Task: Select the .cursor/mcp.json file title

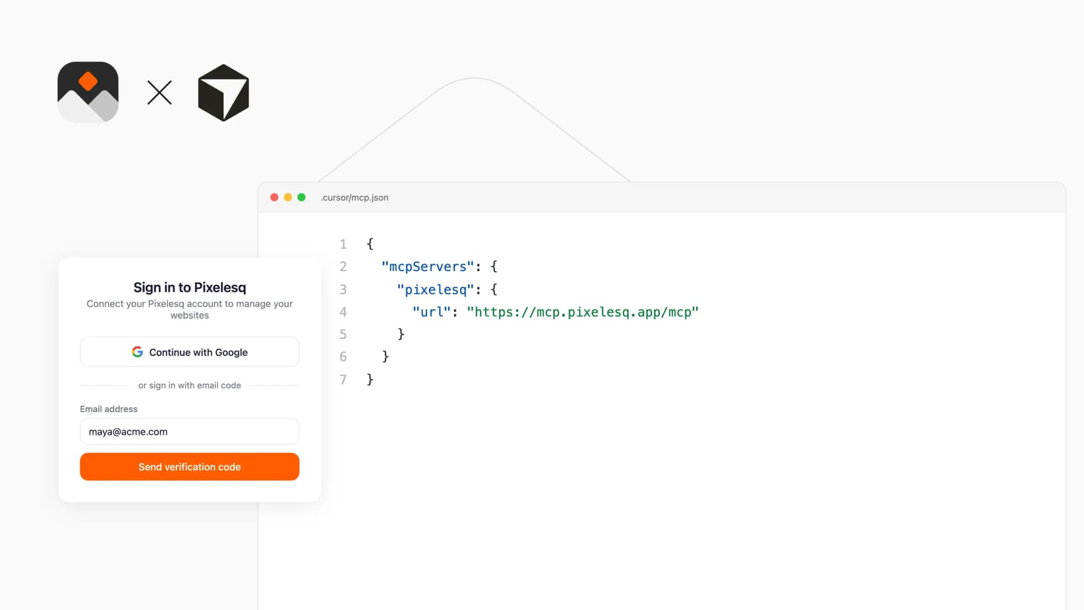Action: pyautogui.click(x=355, y=198)
